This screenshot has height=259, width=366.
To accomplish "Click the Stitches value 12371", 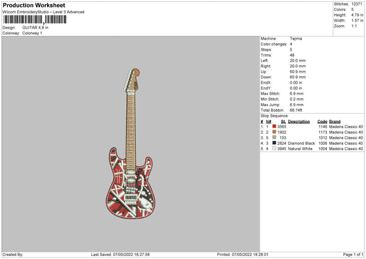I will tap(357, 4).
